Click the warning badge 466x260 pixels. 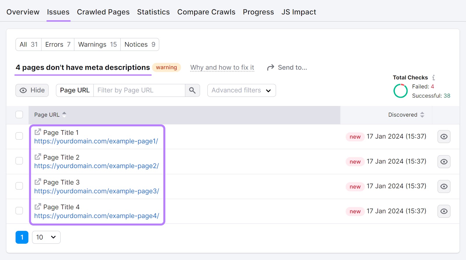166,67
